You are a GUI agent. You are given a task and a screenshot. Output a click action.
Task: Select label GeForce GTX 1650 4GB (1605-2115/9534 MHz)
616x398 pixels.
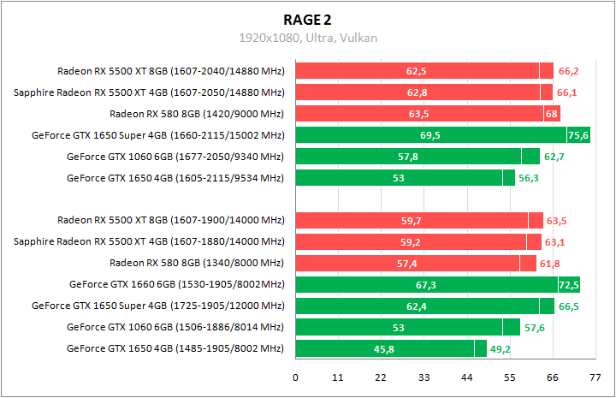175,178
